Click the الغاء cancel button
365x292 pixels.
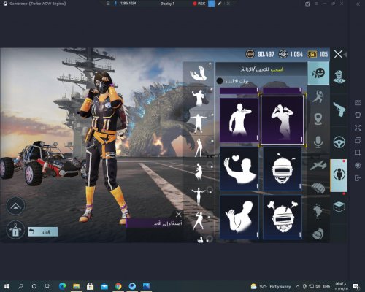[x=43, y=231]
